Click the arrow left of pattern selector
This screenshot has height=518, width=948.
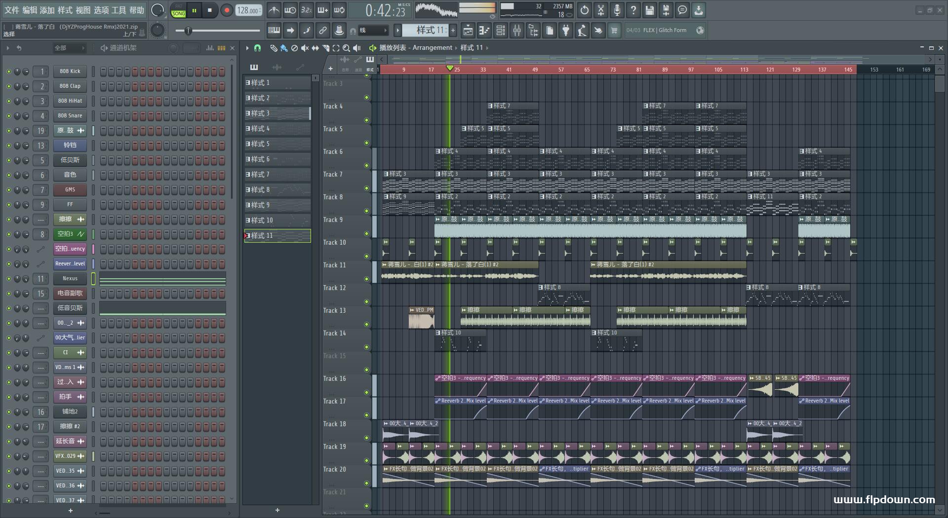[x=397, y=31]
